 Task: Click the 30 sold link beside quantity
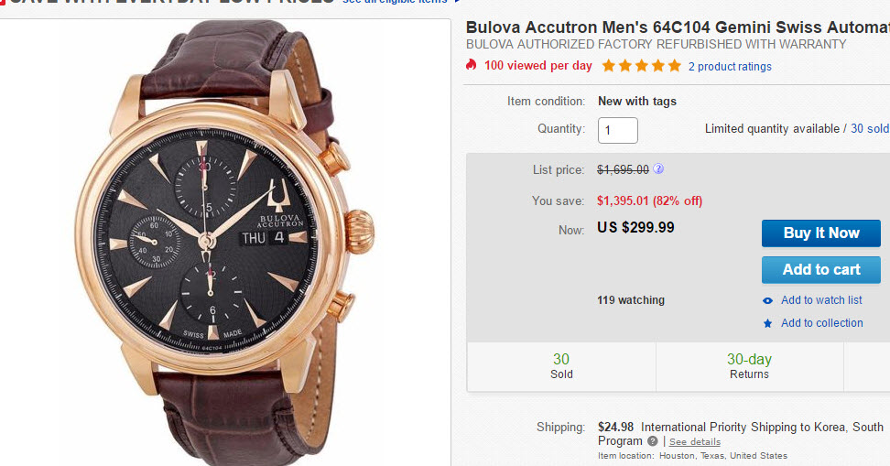(x=870, y=129)
